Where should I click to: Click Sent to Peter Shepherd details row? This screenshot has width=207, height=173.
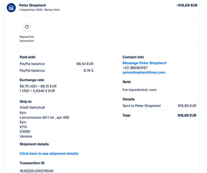tap(159, 106)
